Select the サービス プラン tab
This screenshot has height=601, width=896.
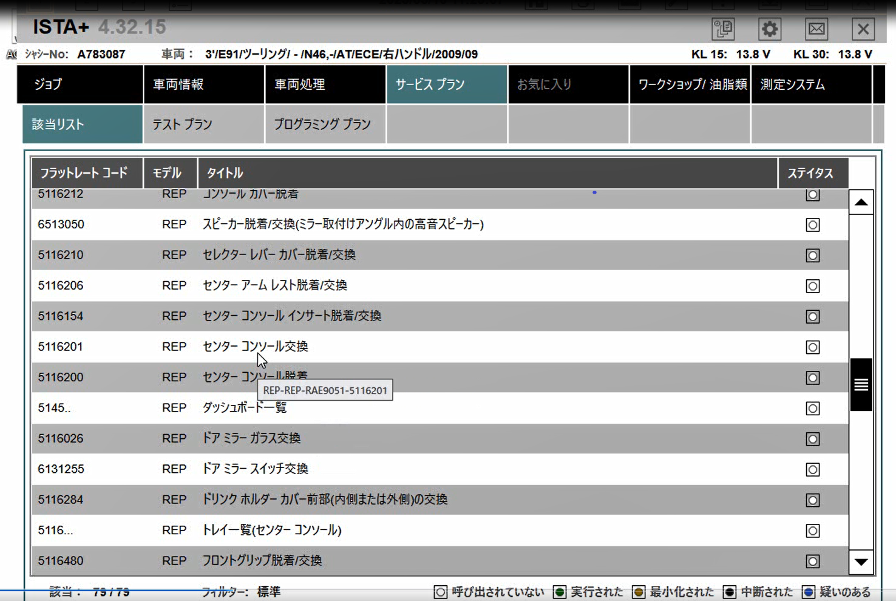pyautogui.click(x=447, y=84)
